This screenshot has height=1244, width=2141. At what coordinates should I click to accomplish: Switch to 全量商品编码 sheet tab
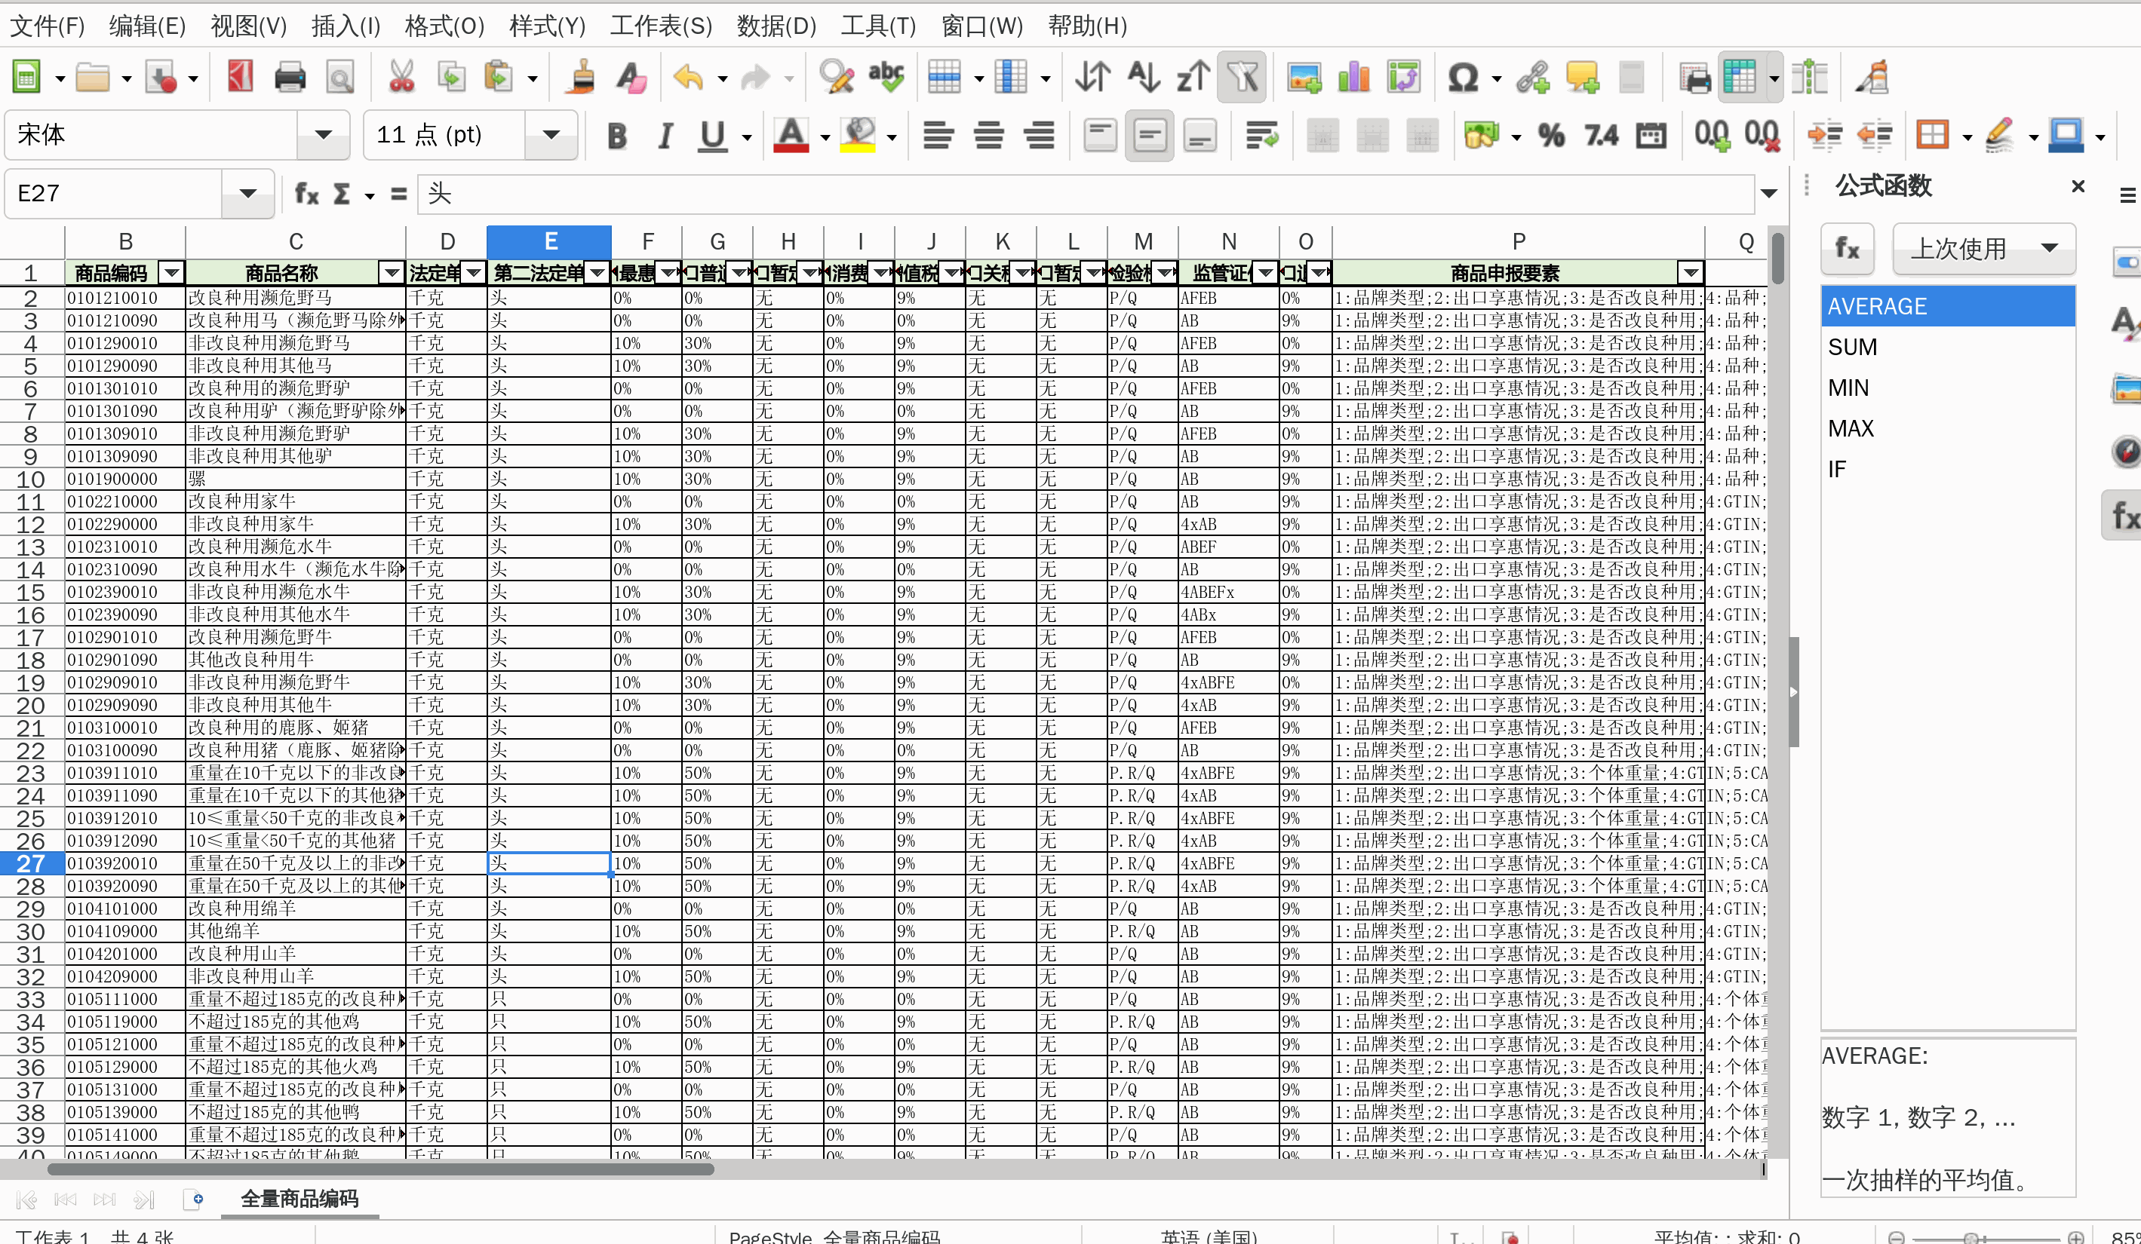click(x=299, y=1198)
